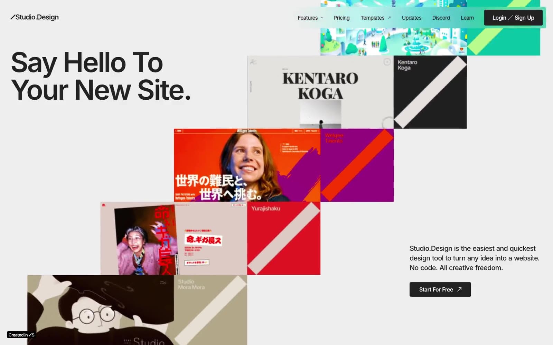Image resolution: width=553 pixels, height=345 pixels.
Task: Select the red Yurajishaku tile
Action: 284,238
